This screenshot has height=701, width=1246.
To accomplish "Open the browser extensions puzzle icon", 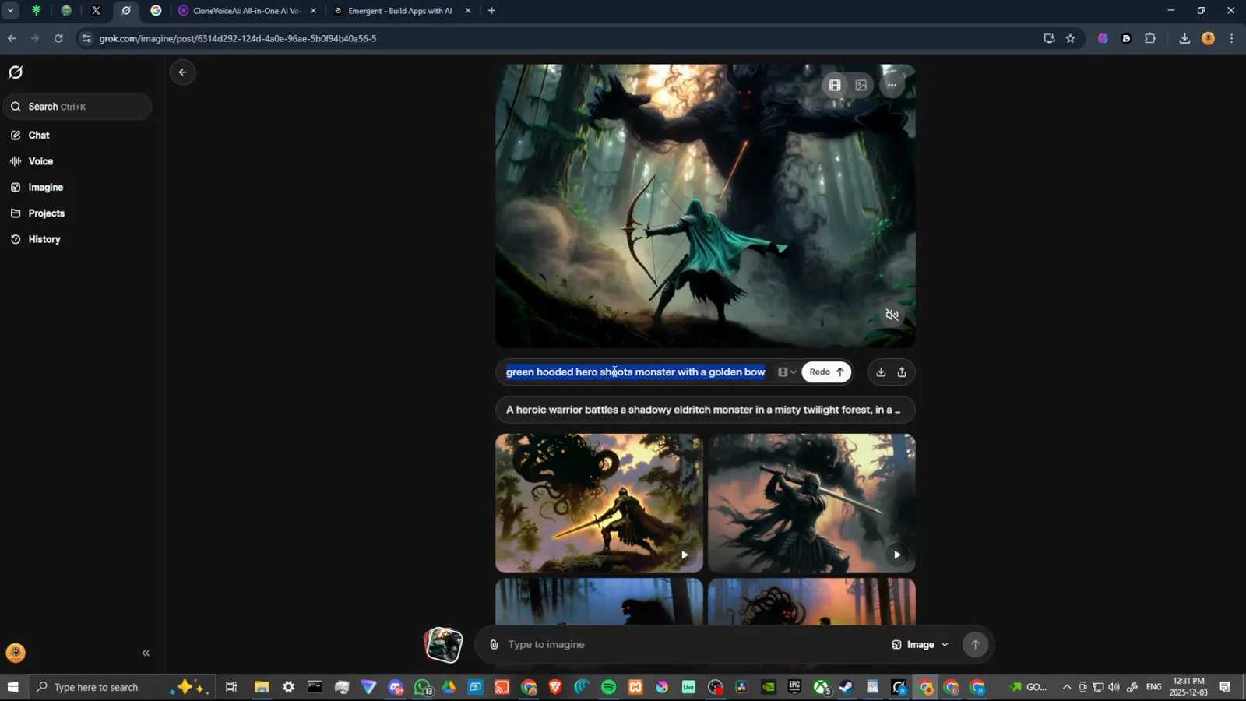I will coord(1150,38).
